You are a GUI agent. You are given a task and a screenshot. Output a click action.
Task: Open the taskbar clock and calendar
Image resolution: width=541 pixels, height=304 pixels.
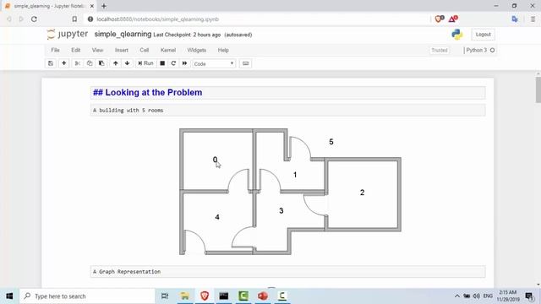click(x=507, y=296)
